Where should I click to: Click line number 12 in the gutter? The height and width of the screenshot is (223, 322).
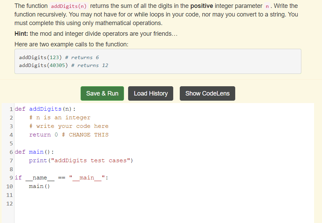9,204
